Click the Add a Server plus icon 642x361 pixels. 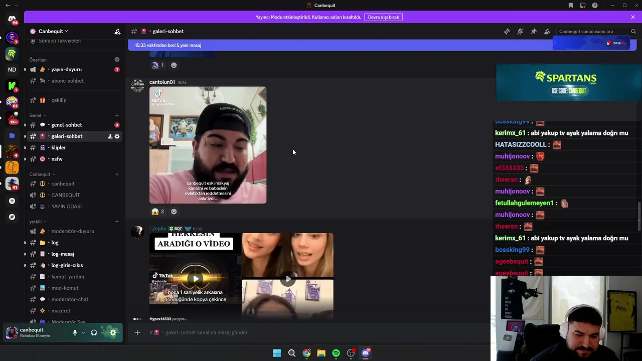pos(12,201)
